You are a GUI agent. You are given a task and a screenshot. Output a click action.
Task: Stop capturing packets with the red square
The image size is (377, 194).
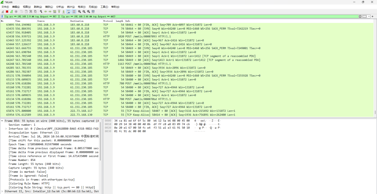7,11
